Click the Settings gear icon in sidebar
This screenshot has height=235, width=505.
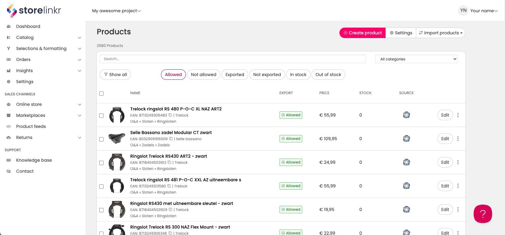click(9, 82)
